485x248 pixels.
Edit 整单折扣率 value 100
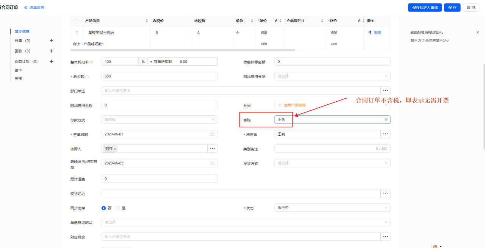pyautogui.click(x=120, y=62)
